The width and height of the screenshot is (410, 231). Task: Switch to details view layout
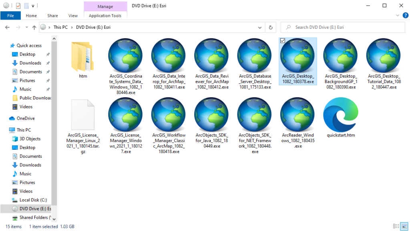click(x=396, y=226)
